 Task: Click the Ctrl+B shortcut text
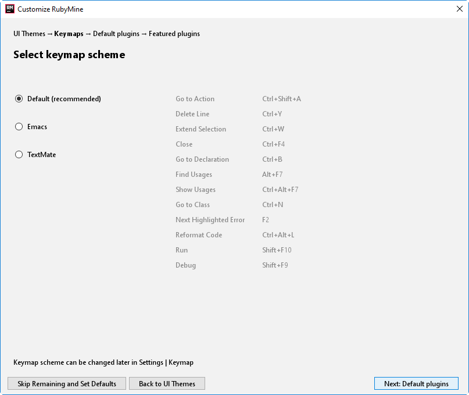[272, 159]
